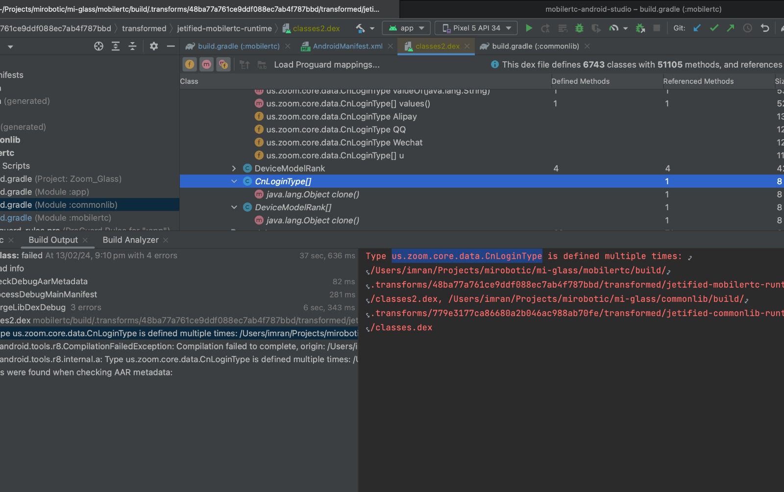Run the app with green play button

pos(529,28)
